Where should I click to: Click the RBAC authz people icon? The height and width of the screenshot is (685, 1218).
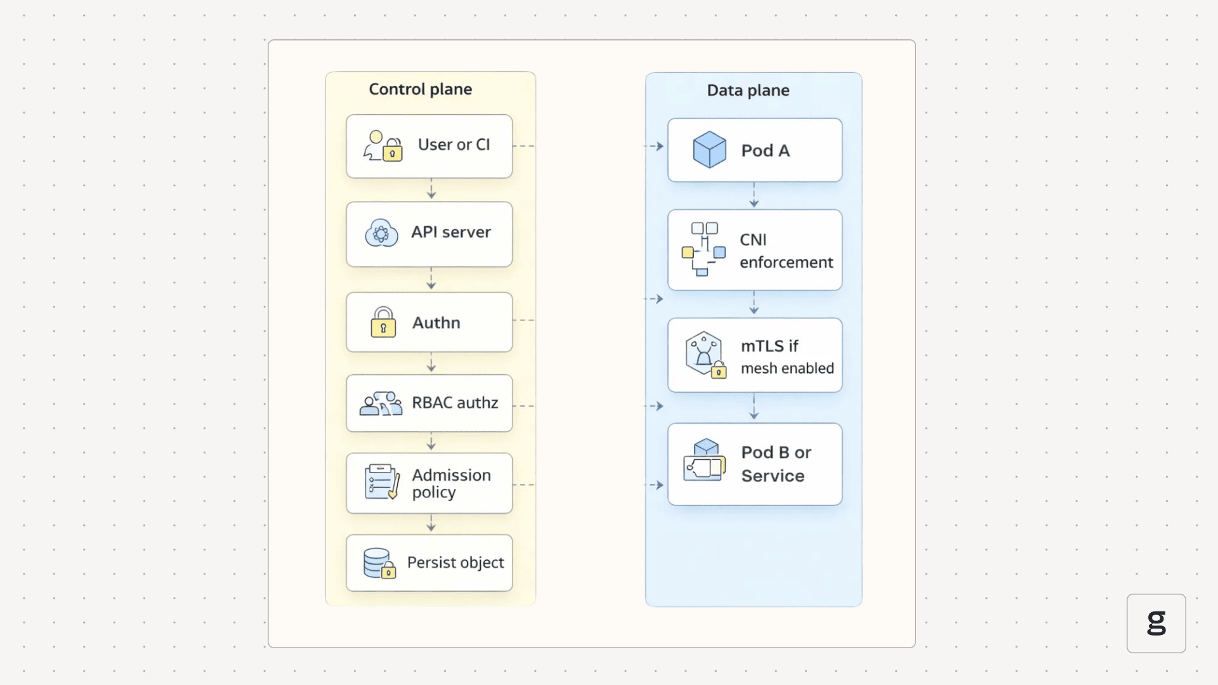[381, 403]
